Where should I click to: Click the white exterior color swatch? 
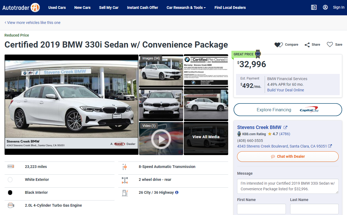[10, 180]
